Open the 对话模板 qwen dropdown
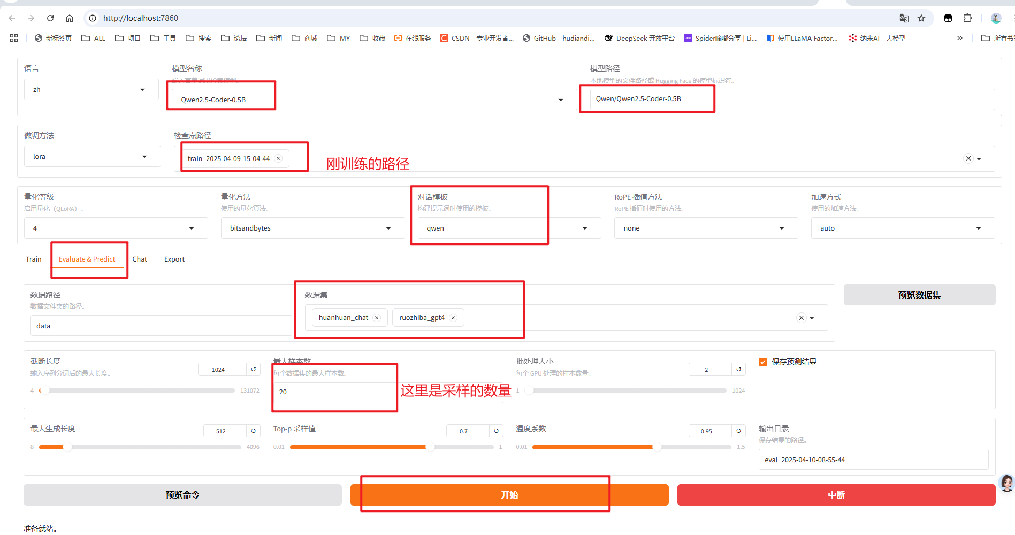 coord(509,228)
